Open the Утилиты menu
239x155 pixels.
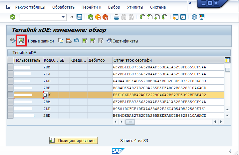click(x=135, y=7)
